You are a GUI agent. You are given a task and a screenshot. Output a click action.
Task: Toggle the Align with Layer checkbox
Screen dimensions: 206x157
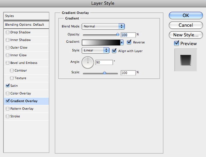(114, 51)
